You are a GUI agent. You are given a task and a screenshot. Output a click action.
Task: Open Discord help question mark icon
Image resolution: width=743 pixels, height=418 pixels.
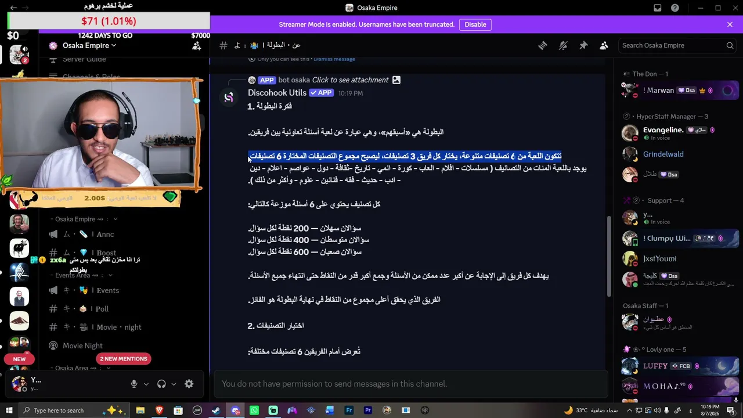(x=675, y=8)
